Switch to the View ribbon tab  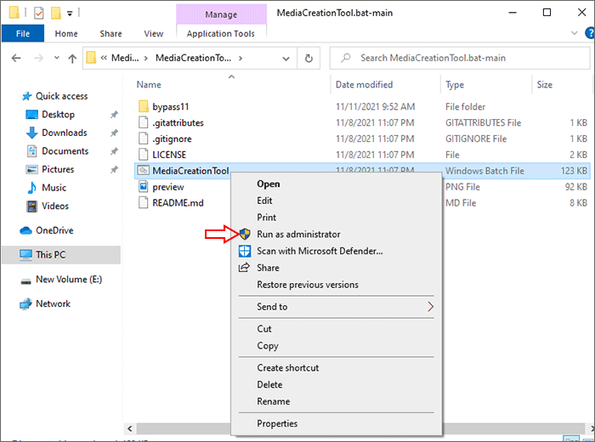click(153, 33)
